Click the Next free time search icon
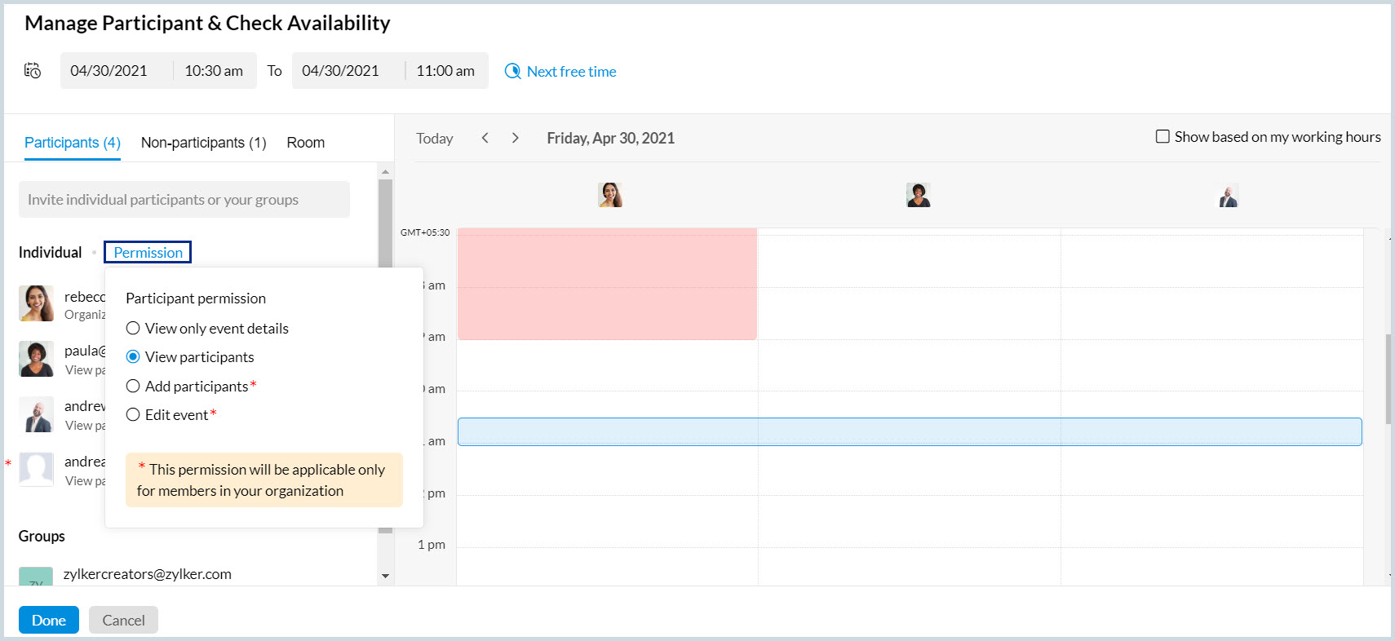 512,71
